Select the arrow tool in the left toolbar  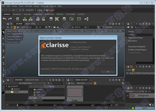(3, 33)
